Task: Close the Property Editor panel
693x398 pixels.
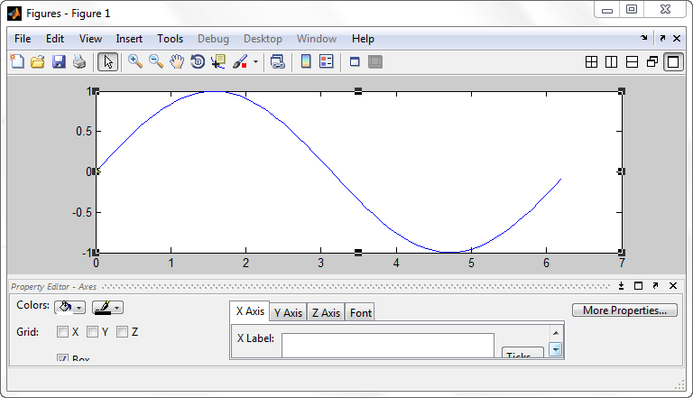Action: [672, 286]
